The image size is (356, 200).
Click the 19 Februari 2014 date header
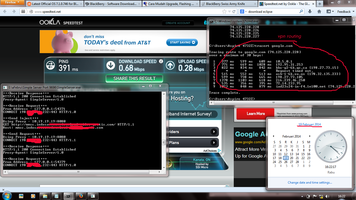point(310,124)
